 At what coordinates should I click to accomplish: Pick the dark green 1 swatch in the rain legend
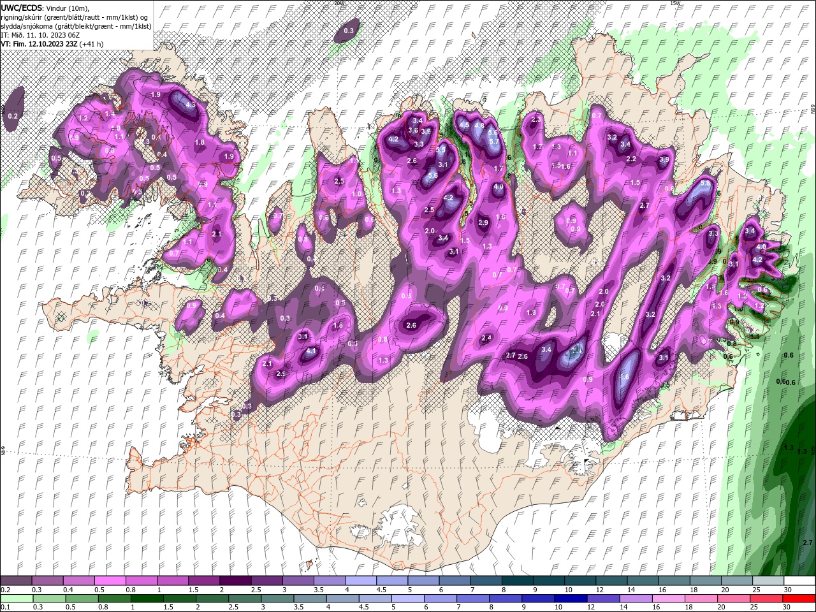pyautogui.click(x=146, y=599)
